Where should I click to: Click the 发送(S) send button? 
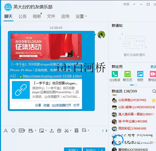point(91,150)
